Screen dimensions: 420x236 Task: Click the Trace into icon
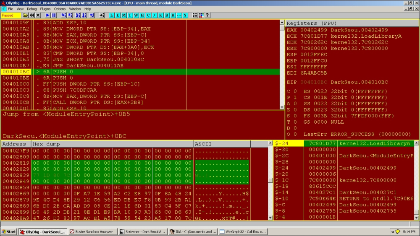[x=78, y=15]
